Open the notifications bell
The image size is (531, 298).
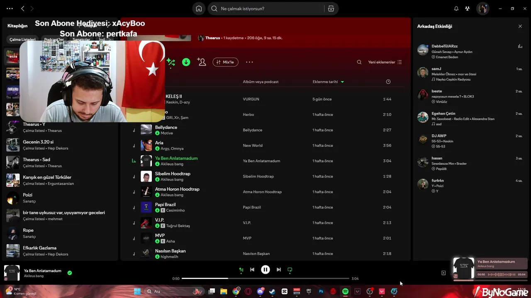click(x=456, y=9)
